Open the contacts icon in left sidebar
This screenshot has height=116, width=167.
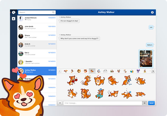tap(14, 19)
